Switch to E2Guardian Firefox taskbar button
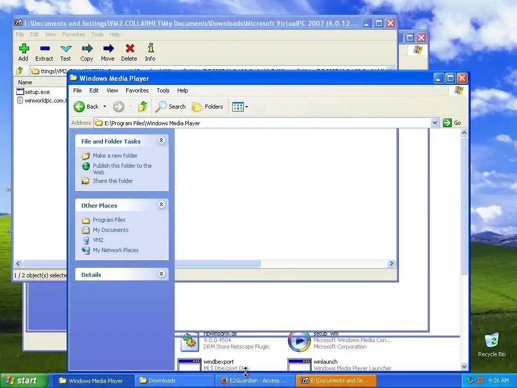 (256, 380)
